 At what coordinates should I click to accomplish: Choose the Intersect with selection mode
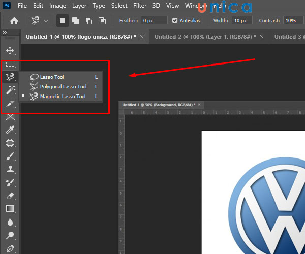point(102,21)
